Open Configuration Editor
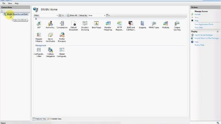The height and width of the screenshot is (124, 221). pos(39,52)
